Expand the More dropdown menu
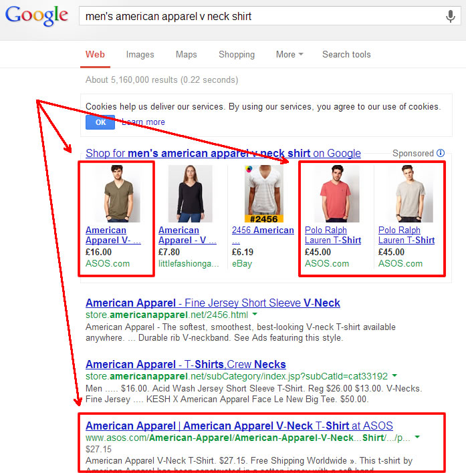Screen dimensions: 466x473 point(289,55)
